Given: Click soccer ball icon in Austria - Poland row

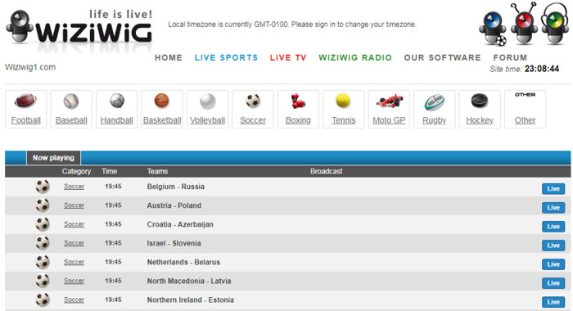Looking at the screenshot, I should tap(43, 205).
